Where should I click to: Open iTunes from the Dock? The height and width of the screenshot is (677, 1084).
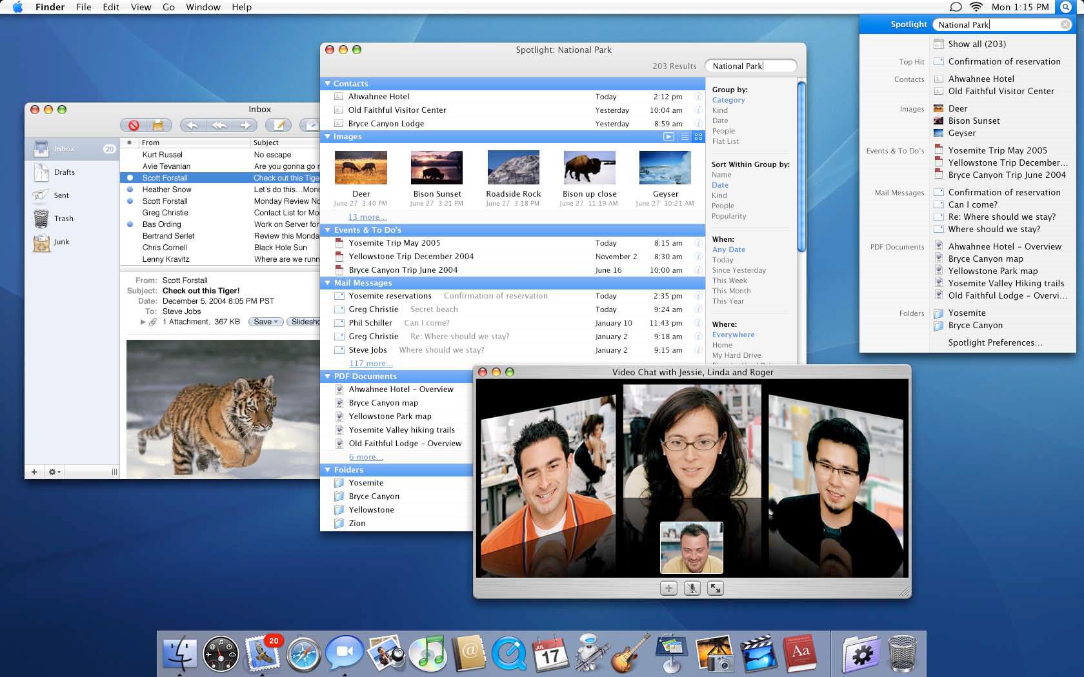[427, 654]
